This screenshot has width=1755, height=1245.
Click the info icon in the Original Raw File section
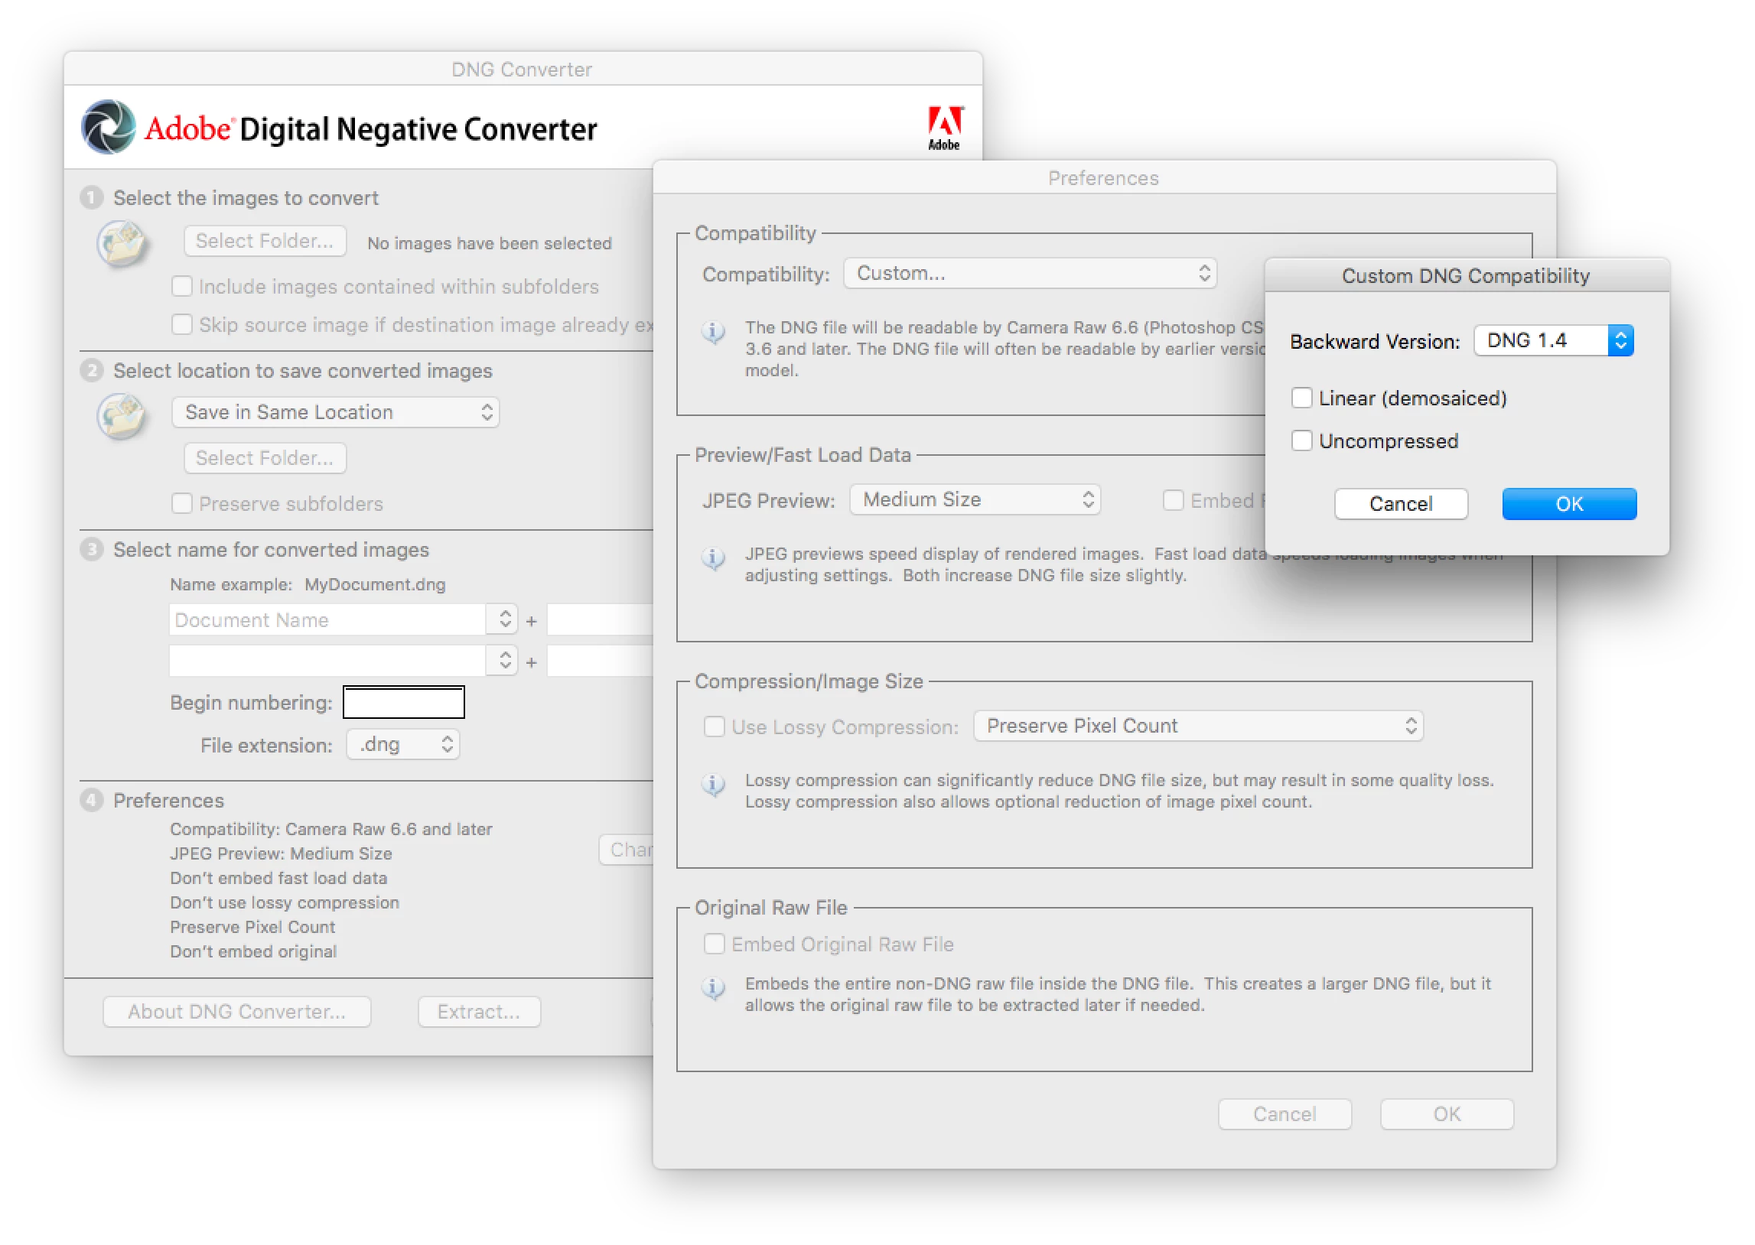click(714, 987)
